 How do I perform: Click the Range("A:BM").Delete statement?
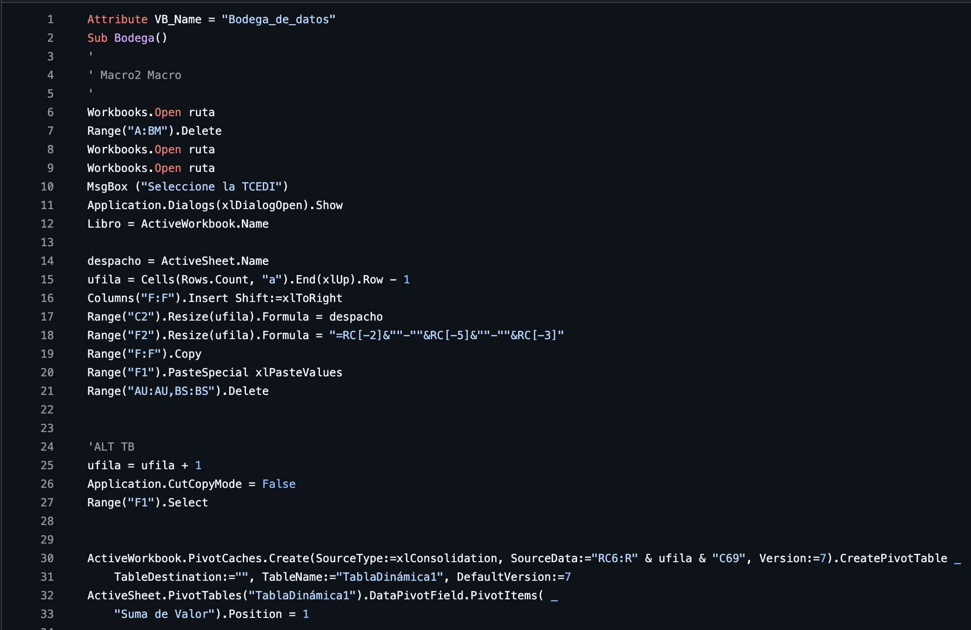[x=154, y=131]
